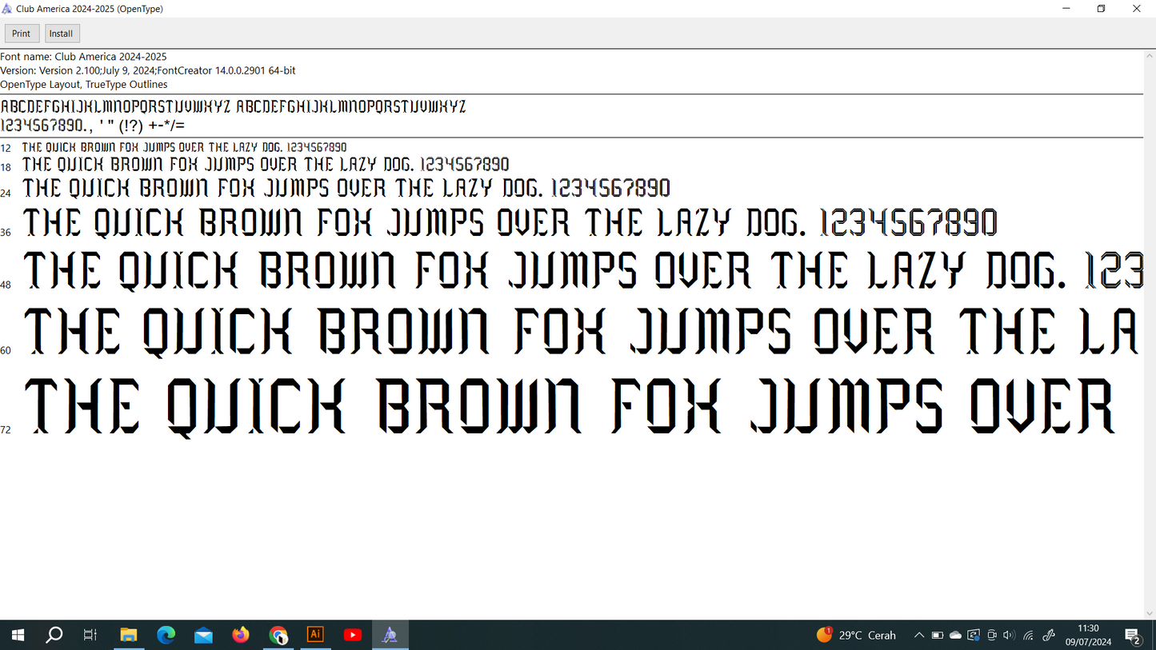Click the Print button
Viewport: 1156px width, 650px height.
click(x=22, y=34)
